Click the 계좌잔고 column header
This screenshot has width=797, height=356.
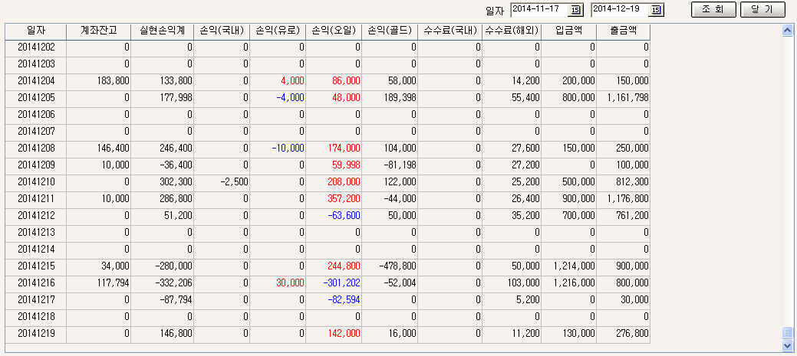(98, 31)
